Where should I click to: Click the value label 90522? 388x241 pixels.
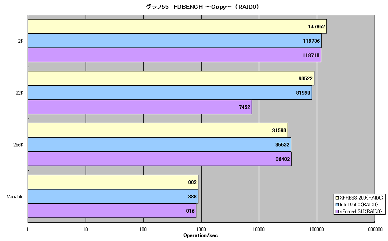pos(306,79)
